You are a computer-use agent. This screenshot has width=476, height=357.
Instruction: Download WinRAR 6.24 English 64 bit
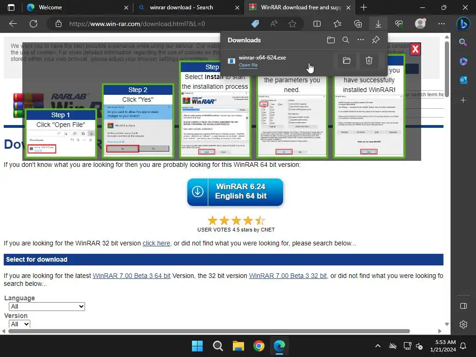click(x=235, y=192)
